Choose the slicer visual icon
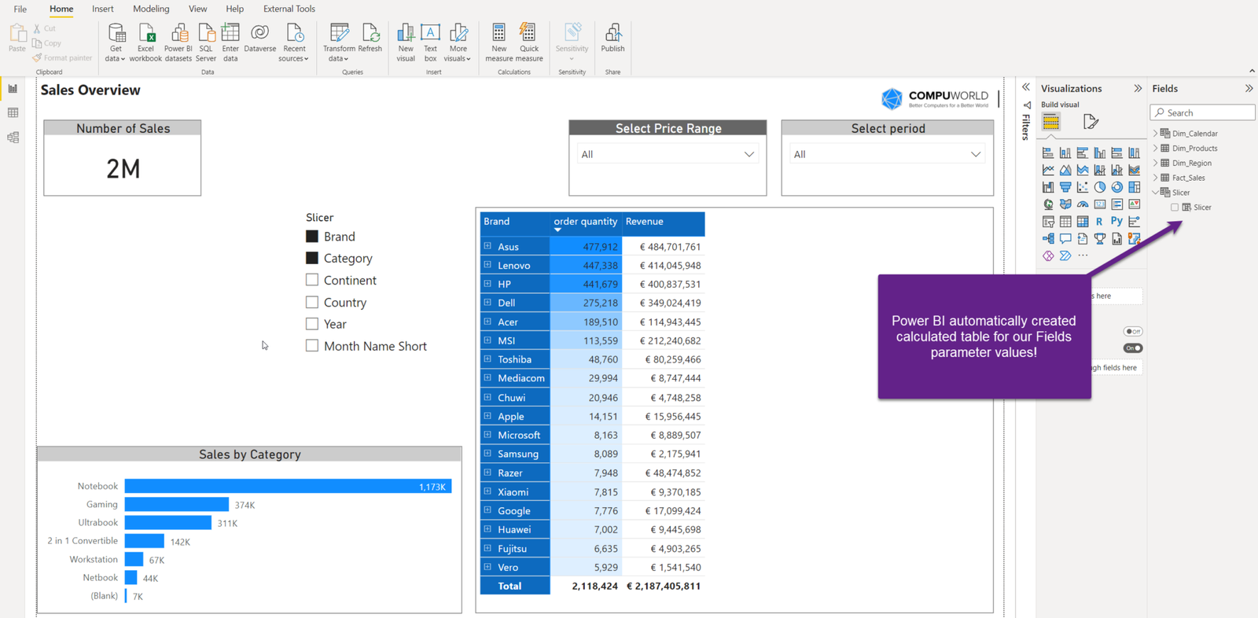The image size is (1258, 618). click(x=1048, y=222)
